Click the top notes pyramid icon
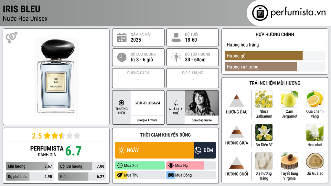Viewport: 331px width, 186px height. click(x=237, y=101)
